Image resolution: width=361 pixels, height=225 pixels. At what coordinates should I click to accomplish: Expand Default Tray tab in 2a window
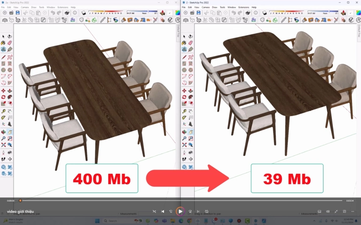pyautogui.click(x=178, y=31)
